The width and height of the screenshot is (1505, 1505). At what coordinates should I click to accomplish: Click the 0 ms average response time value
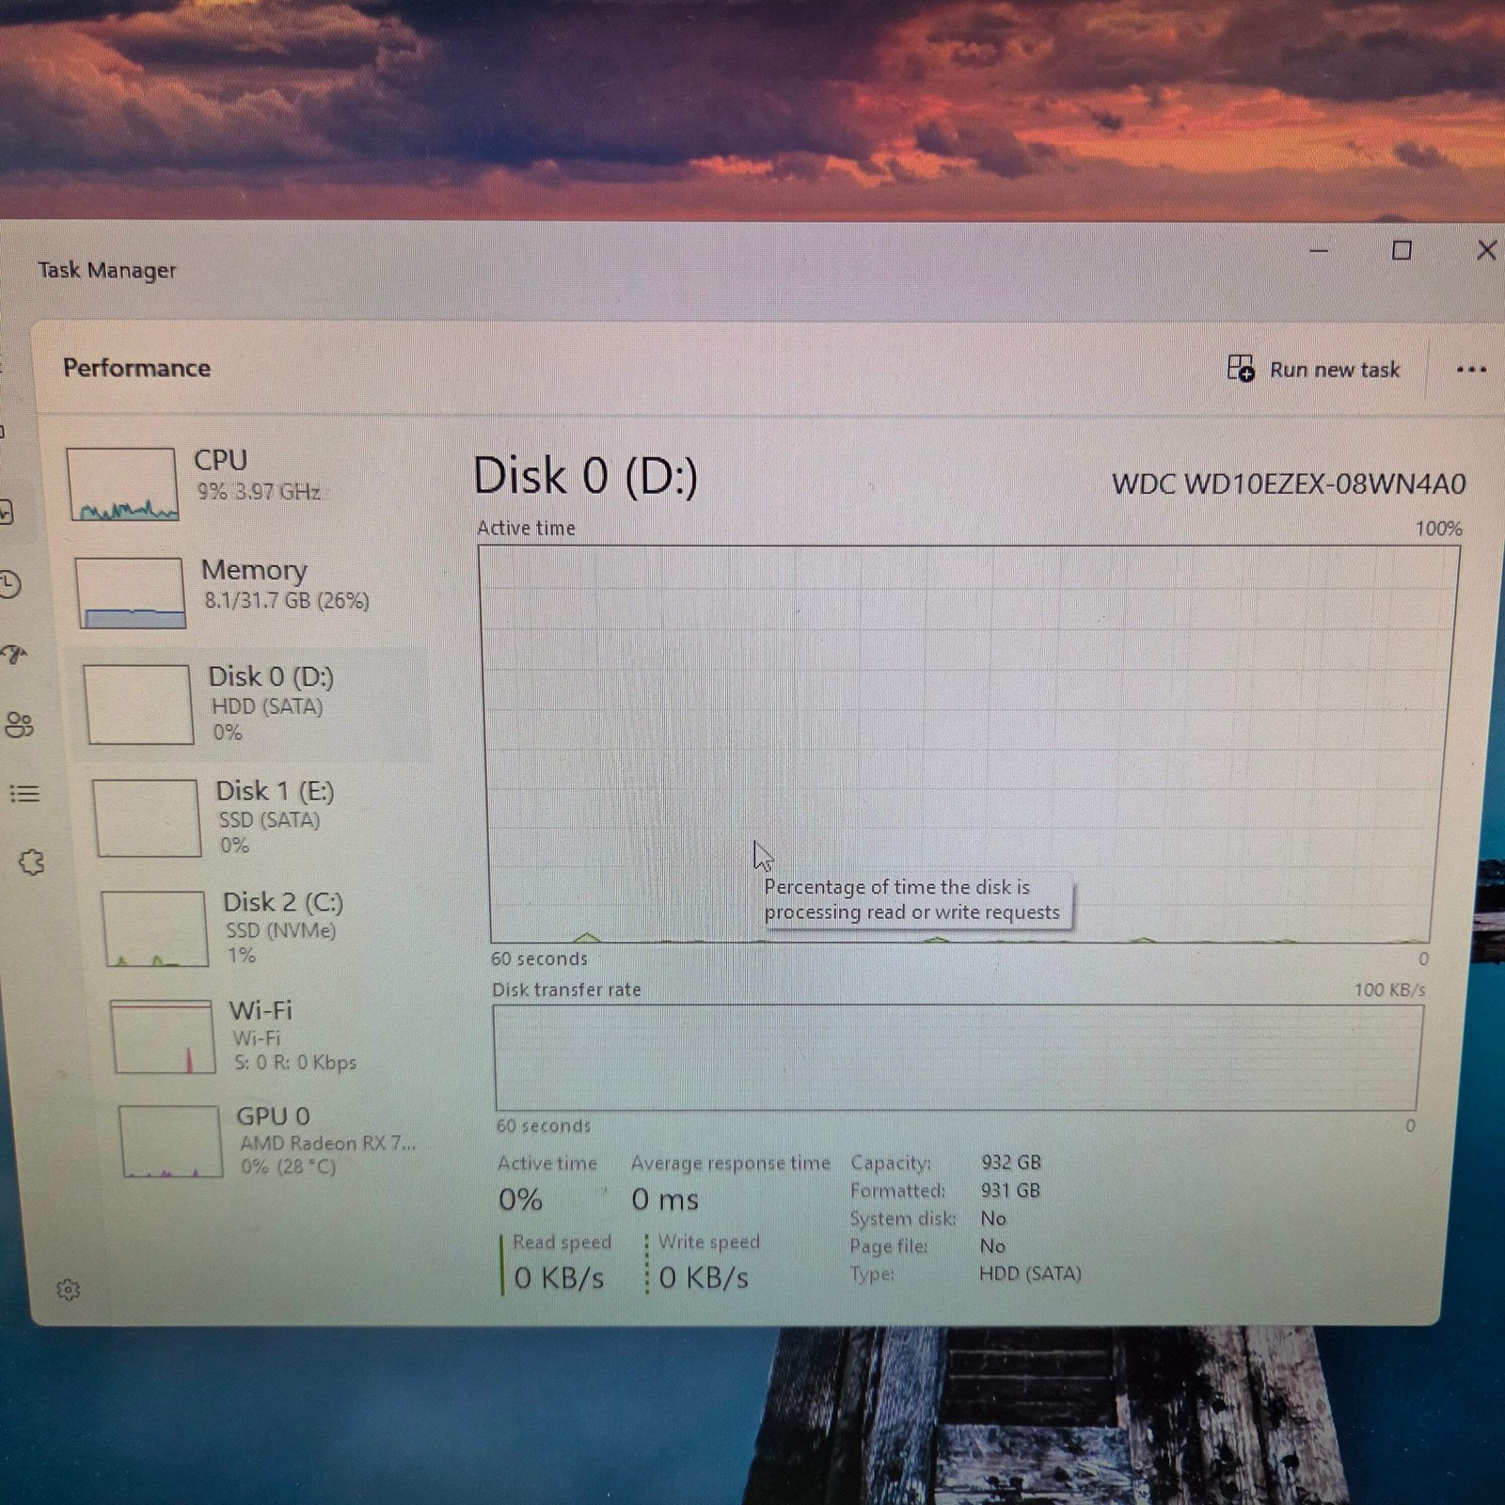[x=665, y=1199]
